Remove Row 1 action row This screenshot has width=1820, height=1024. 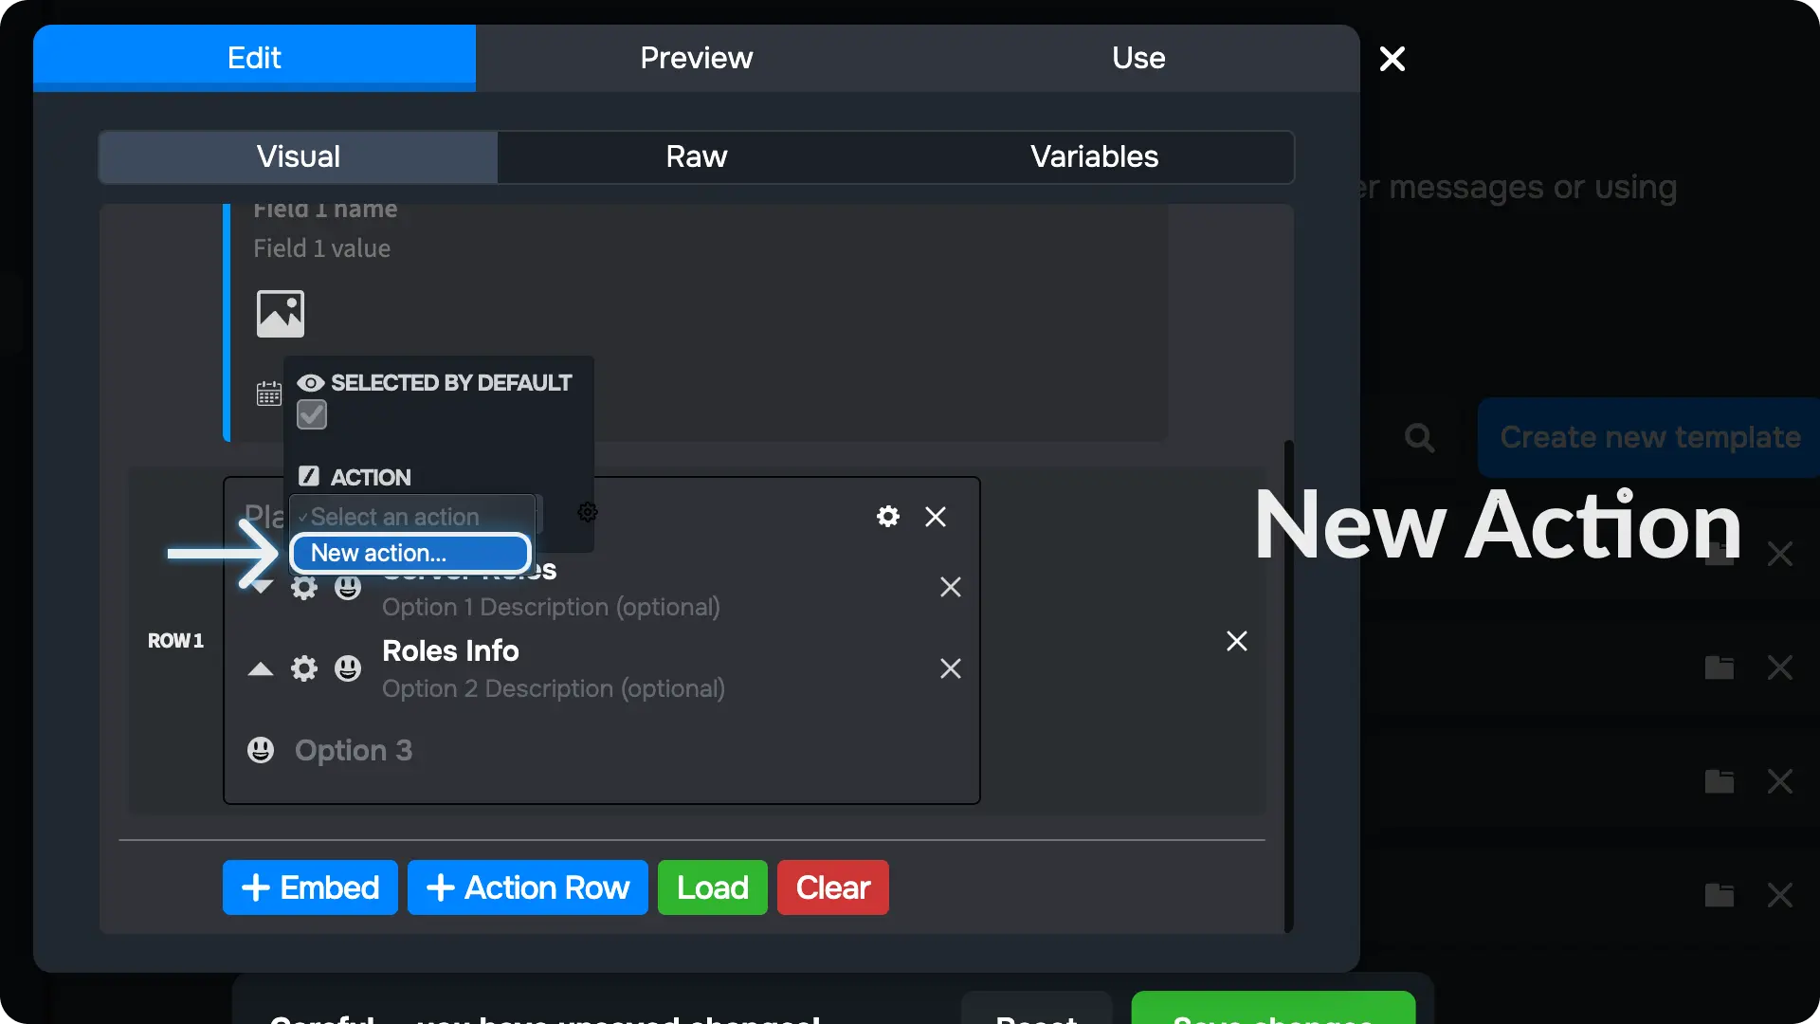(1237, 641)
